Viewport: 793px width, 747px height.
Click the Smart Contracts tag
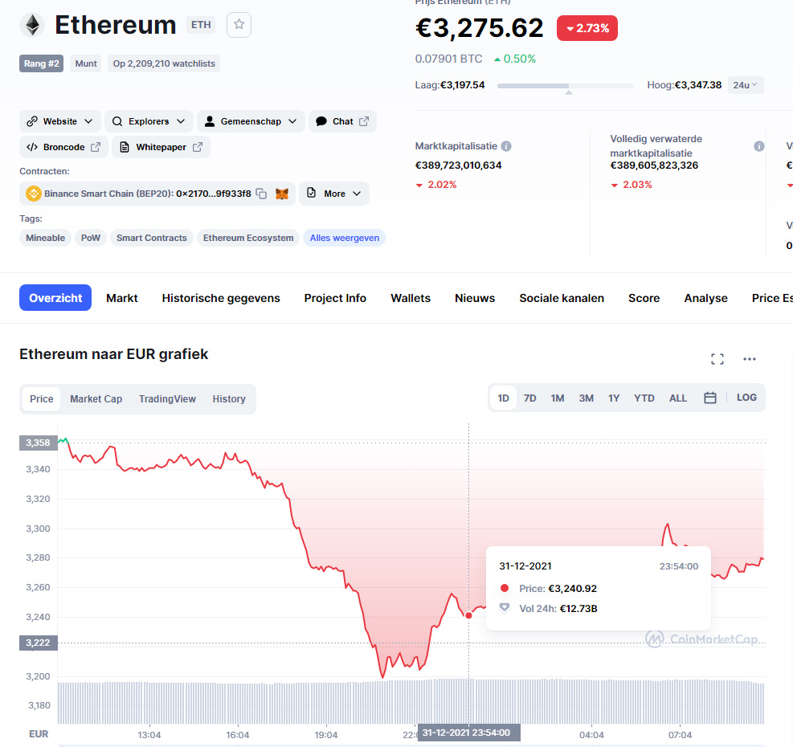pyautogui.click(x=152, y=238)
